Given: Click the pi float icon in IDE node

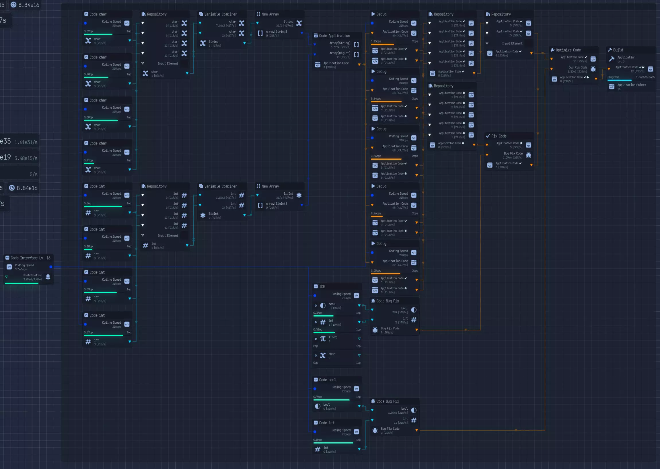Looking at the screenshot, I should [323, 339].
